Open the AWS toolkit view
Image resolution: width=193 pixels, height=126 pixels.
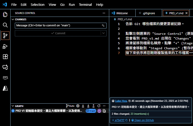[5, 77]
